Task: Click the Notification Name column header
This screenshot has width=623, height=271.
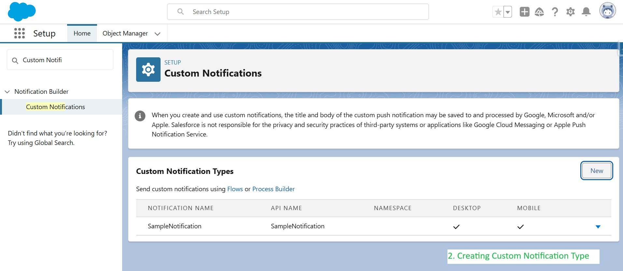Action: coord(181,208)
